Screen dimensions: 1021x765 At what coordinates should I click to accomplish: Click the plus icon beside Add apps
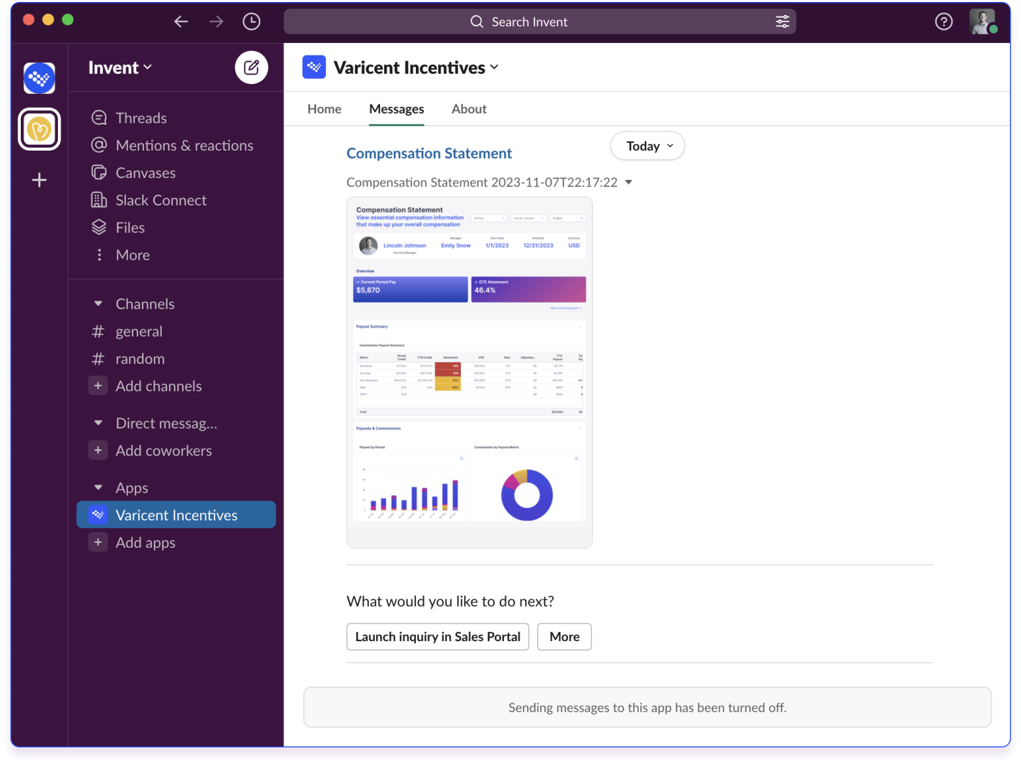coord(98,543)
